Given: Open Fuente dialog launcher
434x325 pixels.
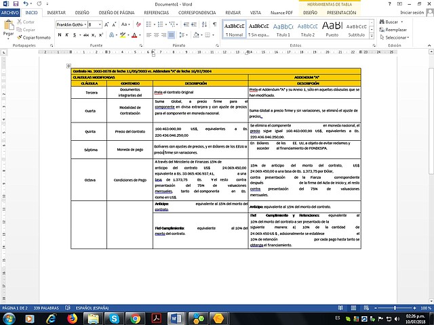Looking at the screenshot, I should click(141, 45).
